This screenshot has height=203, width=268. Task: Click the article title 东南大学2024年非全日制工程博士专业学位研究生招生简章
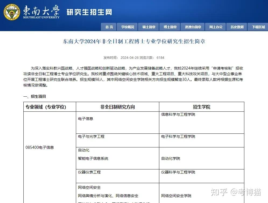tap(134, 41)
